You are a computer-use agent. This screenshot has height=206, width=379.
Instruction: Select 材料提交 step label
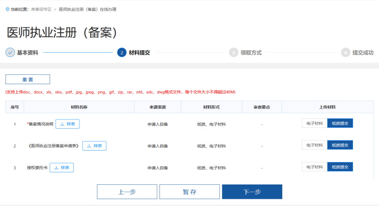pyautogui.click(x=139, y=53)
